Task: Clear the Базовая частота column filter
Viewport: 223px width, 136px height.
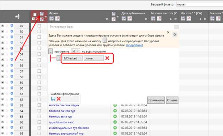Action: click(x=159, y=18)
